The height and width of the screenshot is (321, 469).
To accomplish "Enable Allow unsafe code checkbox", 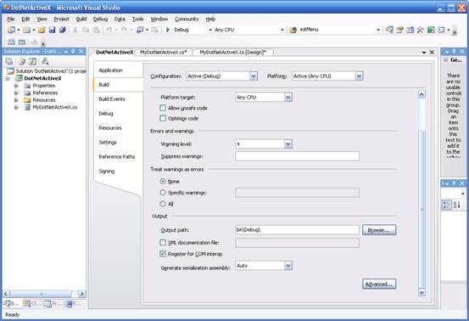I will pos(163,108).
